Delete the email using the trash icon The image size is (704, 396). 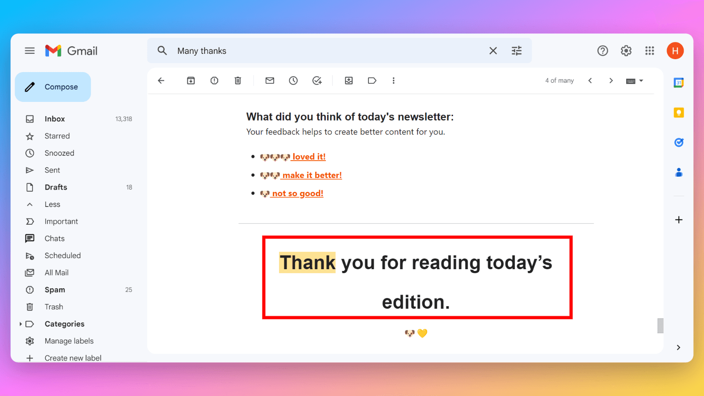pyautogui.click(x=238, y=81)
